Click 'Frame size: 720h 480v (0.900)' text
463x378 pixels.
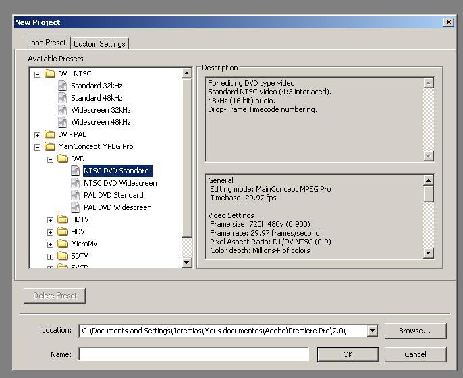pyautogui.click(x=260, y=224)
